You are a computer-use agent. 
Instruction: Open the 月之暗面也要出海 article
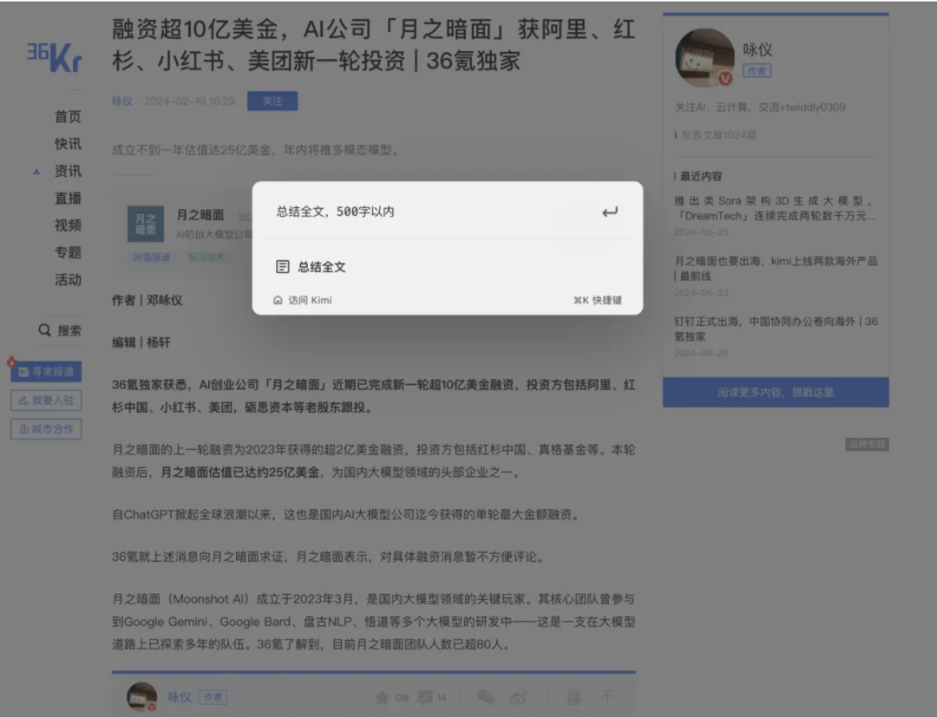coord(776,269)
